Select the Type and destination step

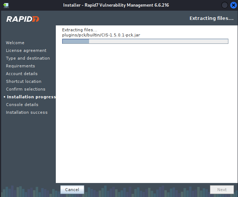tap(28, 58)
